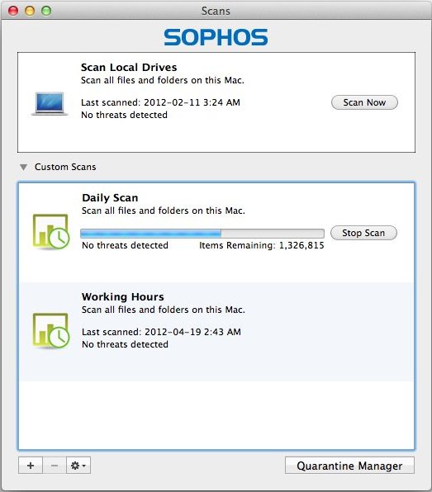The height and width of the screenshot is (492, 432).
Task: Click the Scan Local Drives heading
Action: point(129,67)
